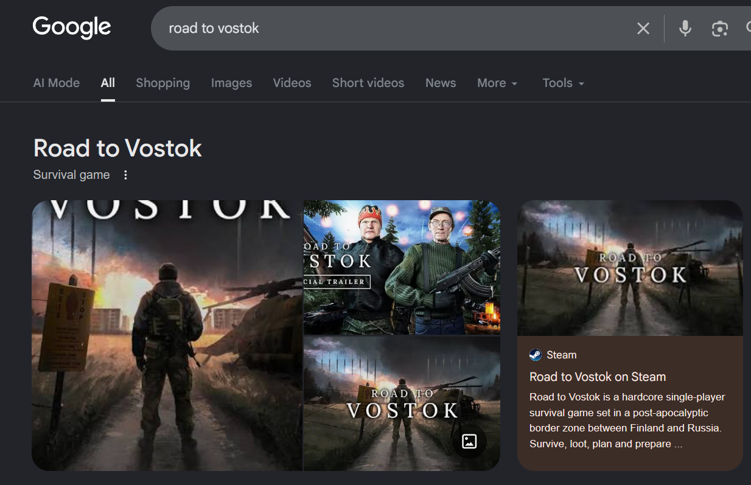Open the Videos tab
751x485 pixels.
(x=292, y=83)
